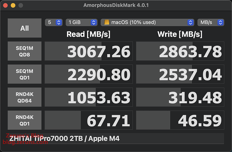
Task: Click the gray zoom window button
Action: 21,6
